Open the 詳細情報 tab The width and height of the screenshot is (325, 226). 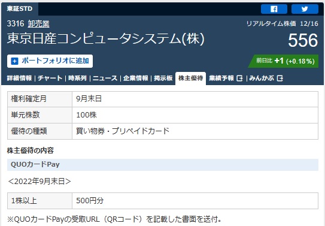click(19, 79)
